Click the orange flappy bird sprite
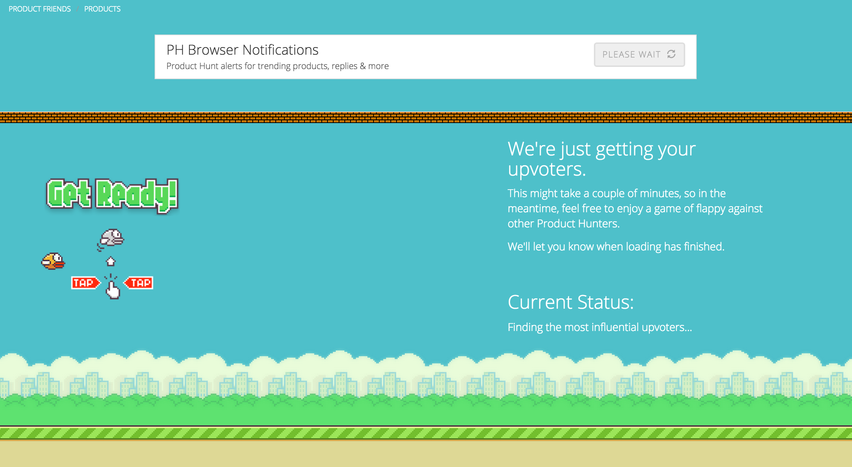852x467 pixels. coord(53,261)
